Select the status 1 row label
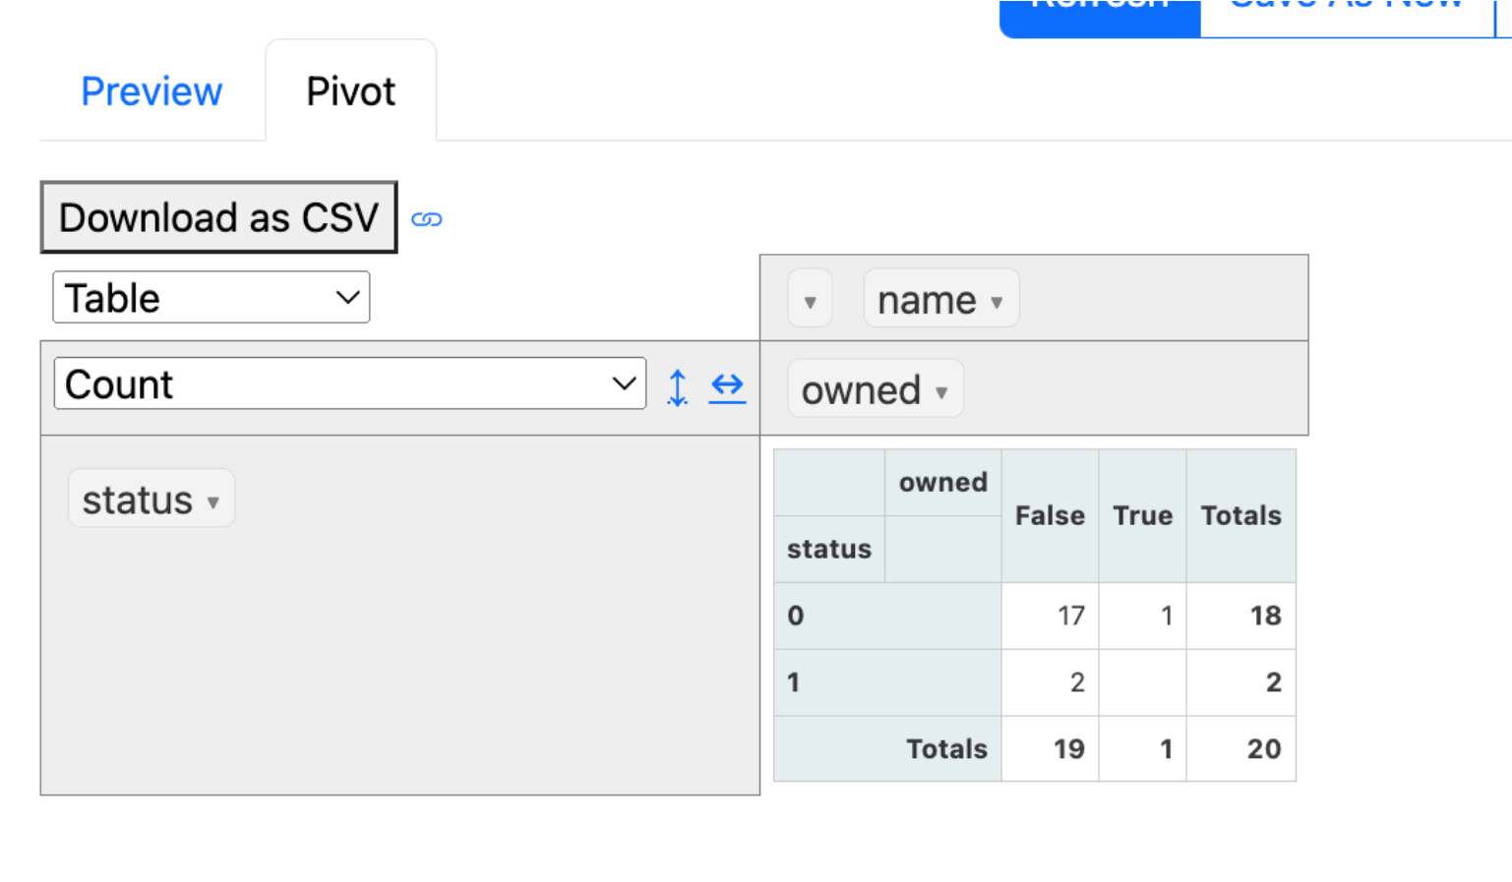This screenshot has height=882, width=1512. [794, 681]
